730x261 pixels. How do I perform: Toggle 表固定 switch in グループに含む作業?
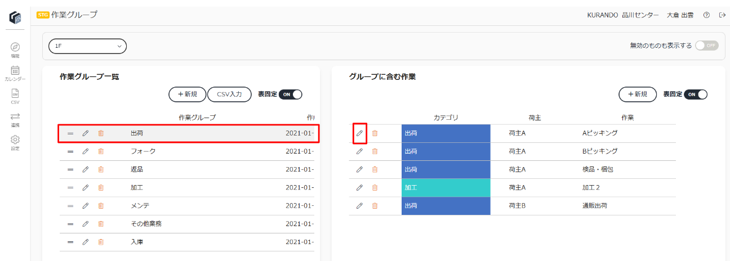(x=696, y=94)
